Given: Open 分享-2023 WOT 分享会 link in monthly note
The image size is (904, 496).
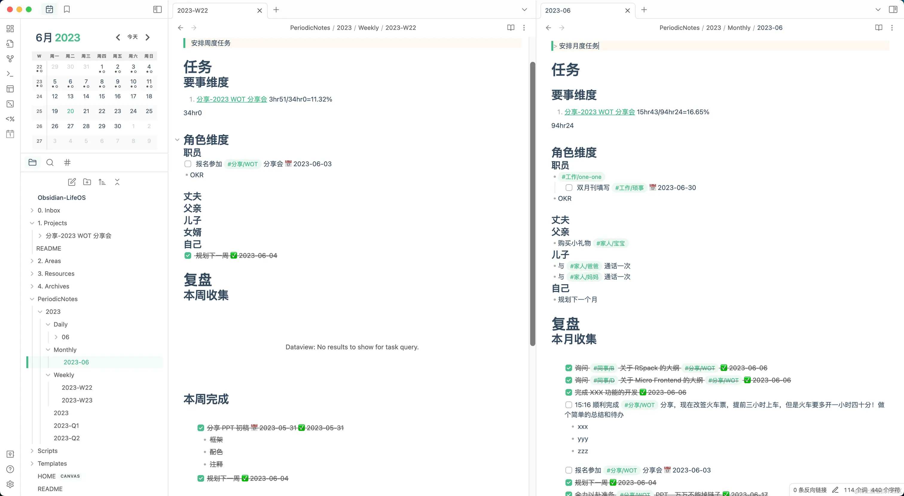Looking at the screenshot, I should coord(599,112).
